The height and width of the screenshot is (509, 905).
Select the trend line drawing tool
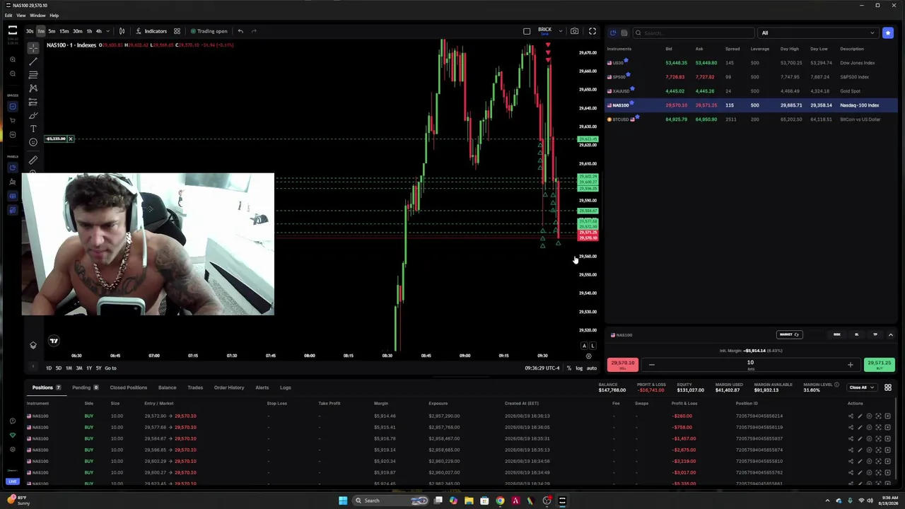pyautogui.click(x=33, y=61)
